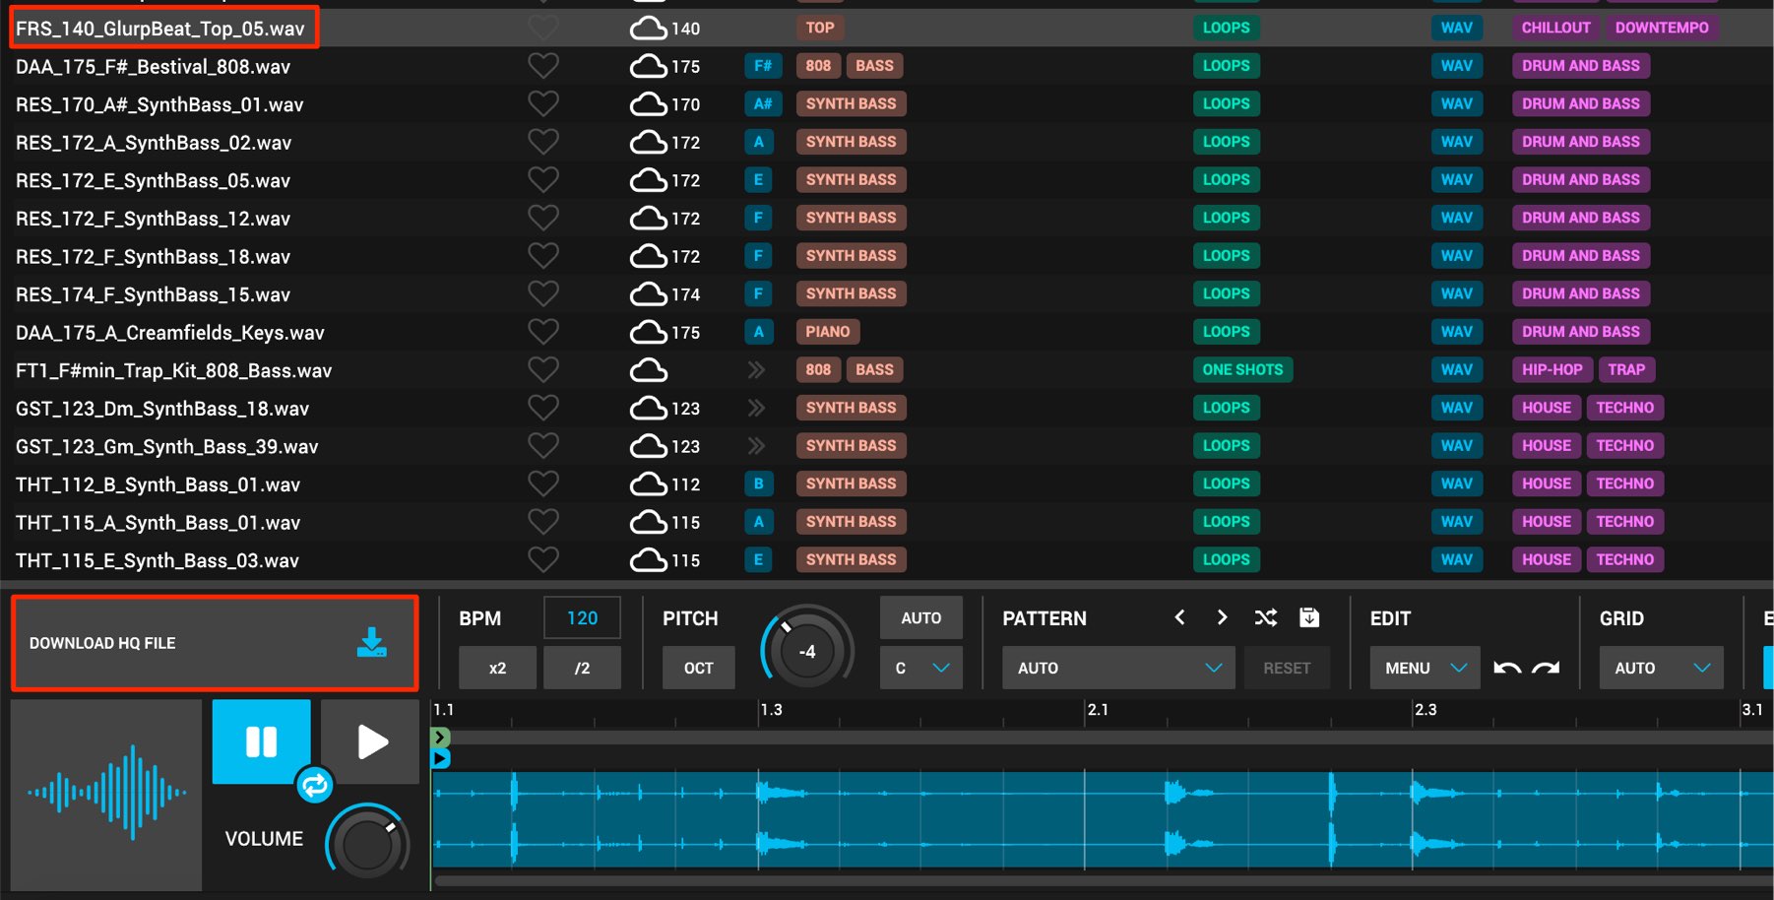Image resolution: width=1774 pixels, height=900 pixels.
Task: Favorite FT1_F#min_Trap_Kit_808_Bass.wav
Action: 543,370
